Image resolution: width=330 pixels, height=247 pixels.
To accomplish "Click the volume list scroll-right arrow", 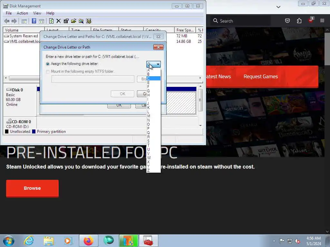I will pos(200,78).
